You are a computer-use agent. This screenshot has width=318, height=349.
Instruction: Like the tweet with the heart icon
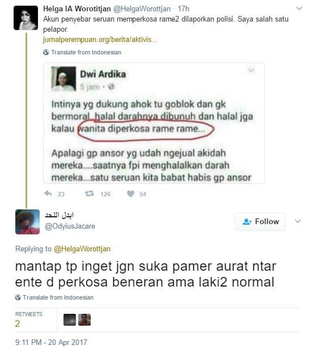(x=130, y=194)
